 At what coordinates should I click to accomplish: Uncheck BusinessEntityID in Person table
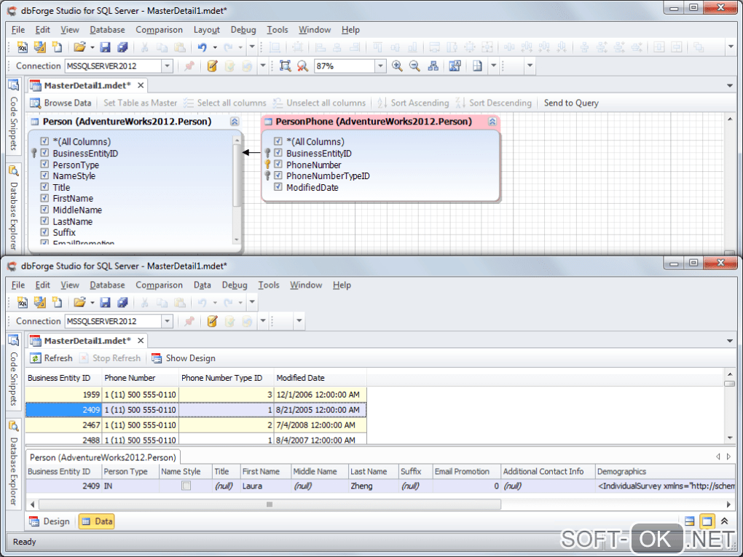[x=44, y=152]
